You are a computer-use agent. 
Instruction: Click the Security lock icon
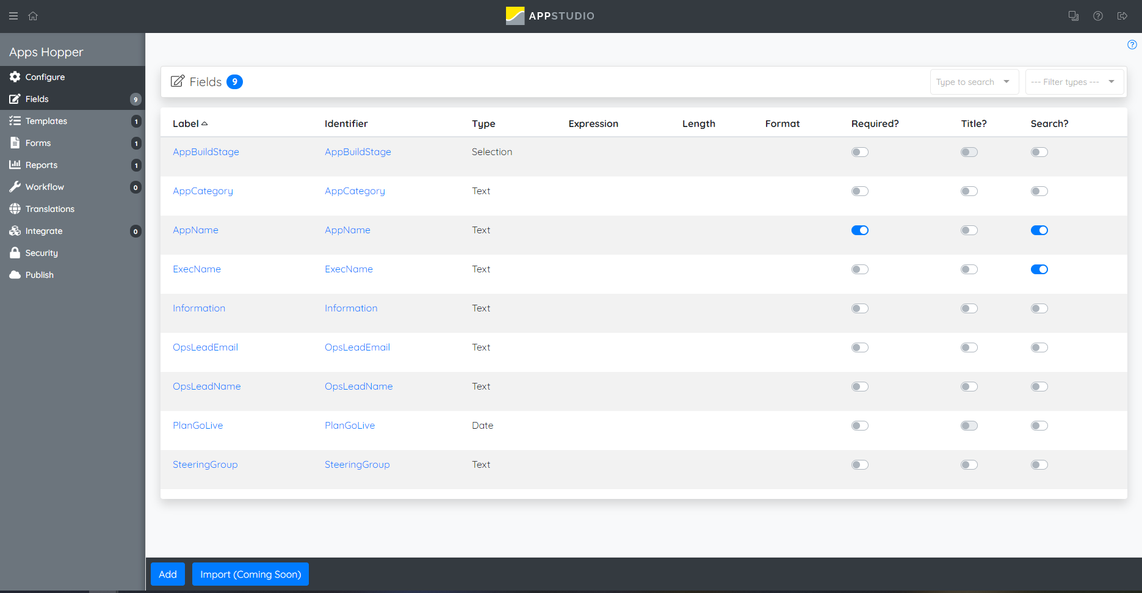(15, 253)
